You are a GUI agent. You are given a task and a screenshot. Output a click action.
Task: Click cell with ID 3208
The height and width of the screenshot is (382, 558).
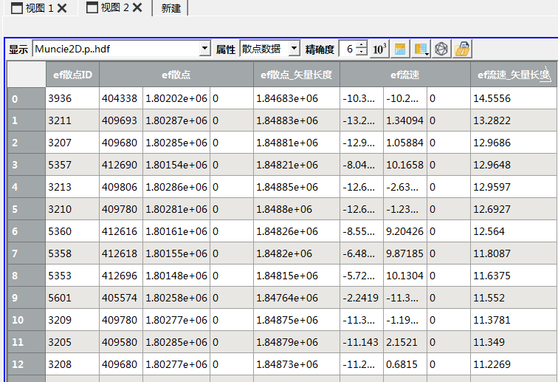click(72, 364)
